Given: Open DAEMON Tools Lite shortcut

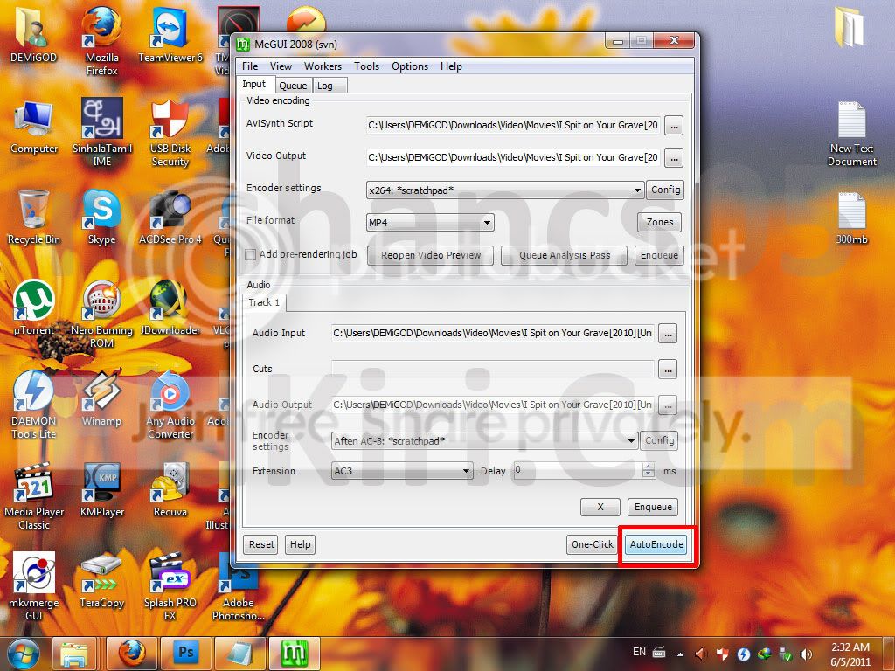Looking at the screenshot, I should coord(33,405).
